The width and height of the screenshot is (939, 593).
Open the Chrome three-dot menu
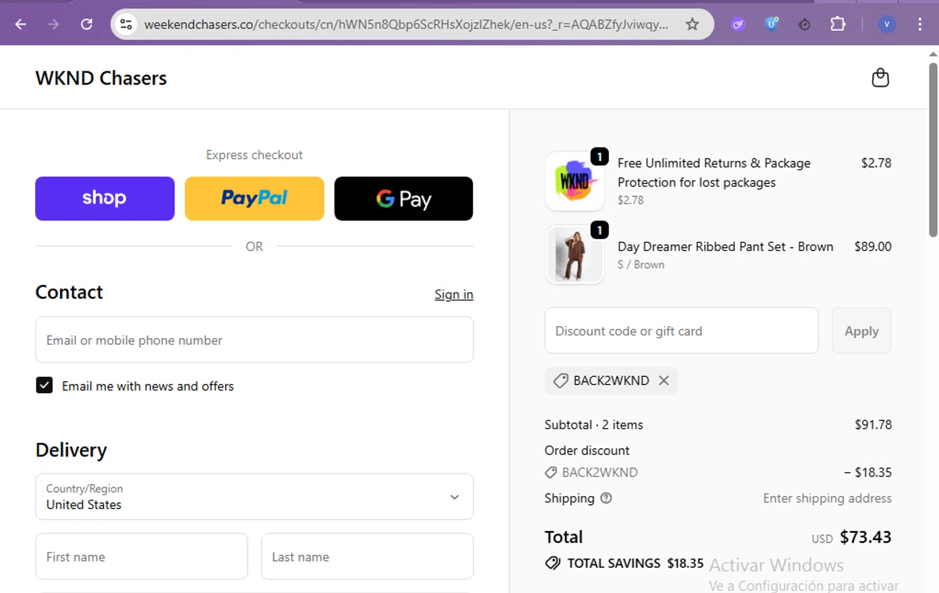(920, 24)
